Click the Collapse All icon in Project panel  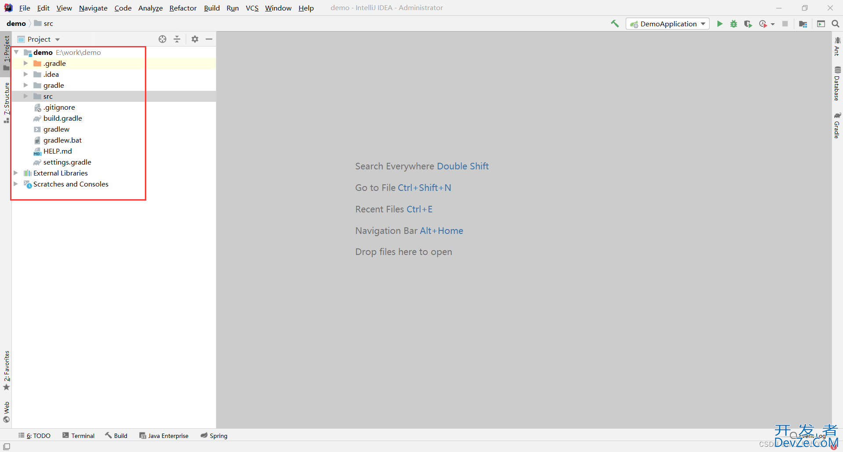(x=177, y=39)
